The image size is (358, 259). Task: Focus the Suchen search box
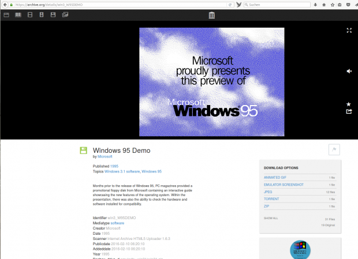coord(277,5)
